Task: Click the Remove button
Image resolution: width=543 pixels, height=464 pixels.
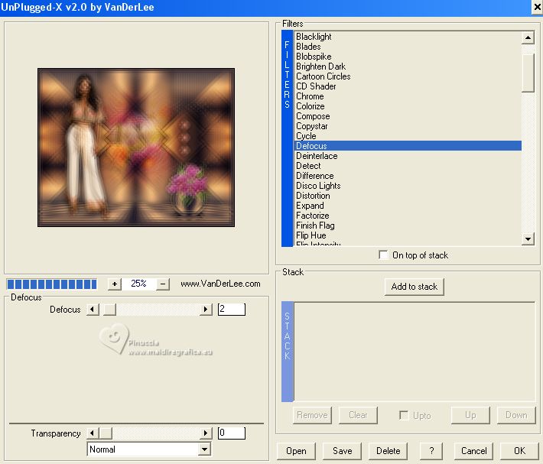Action: click(312, 415)
